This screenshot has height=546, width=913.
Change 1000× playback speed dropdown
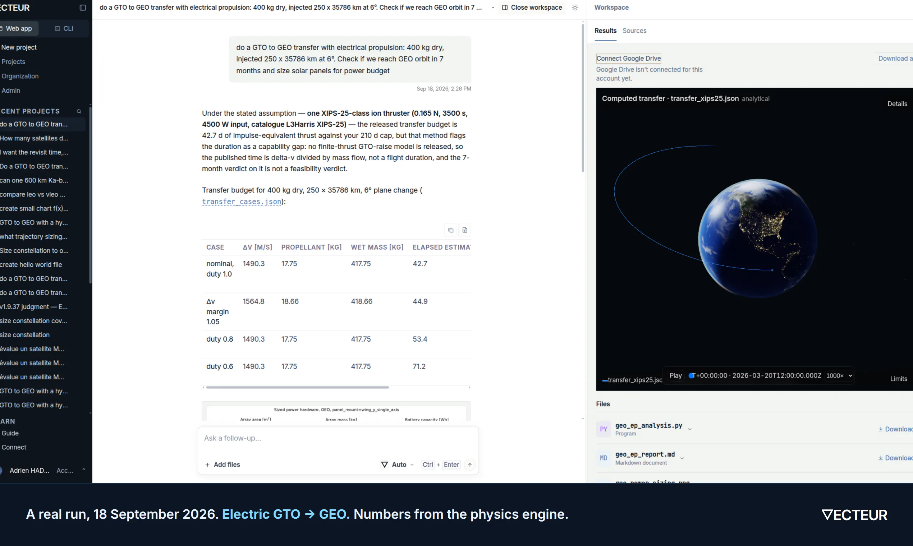coord(839,375)
